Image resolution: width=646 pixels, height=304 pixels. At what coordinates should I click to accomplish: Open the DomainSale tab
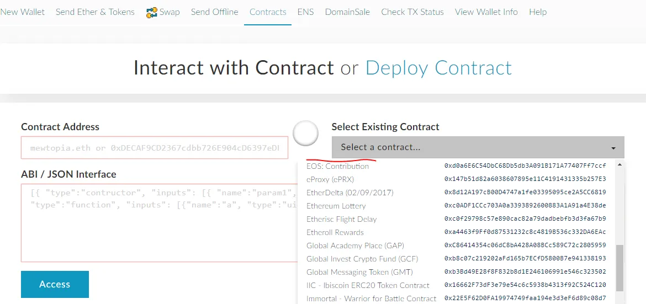(347, 12)
